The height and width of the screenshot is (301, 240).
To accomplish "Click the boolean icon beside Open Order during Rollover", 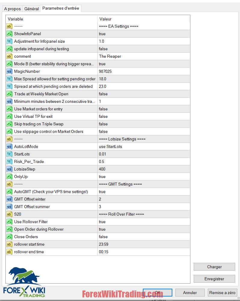I will click(9, 229).
